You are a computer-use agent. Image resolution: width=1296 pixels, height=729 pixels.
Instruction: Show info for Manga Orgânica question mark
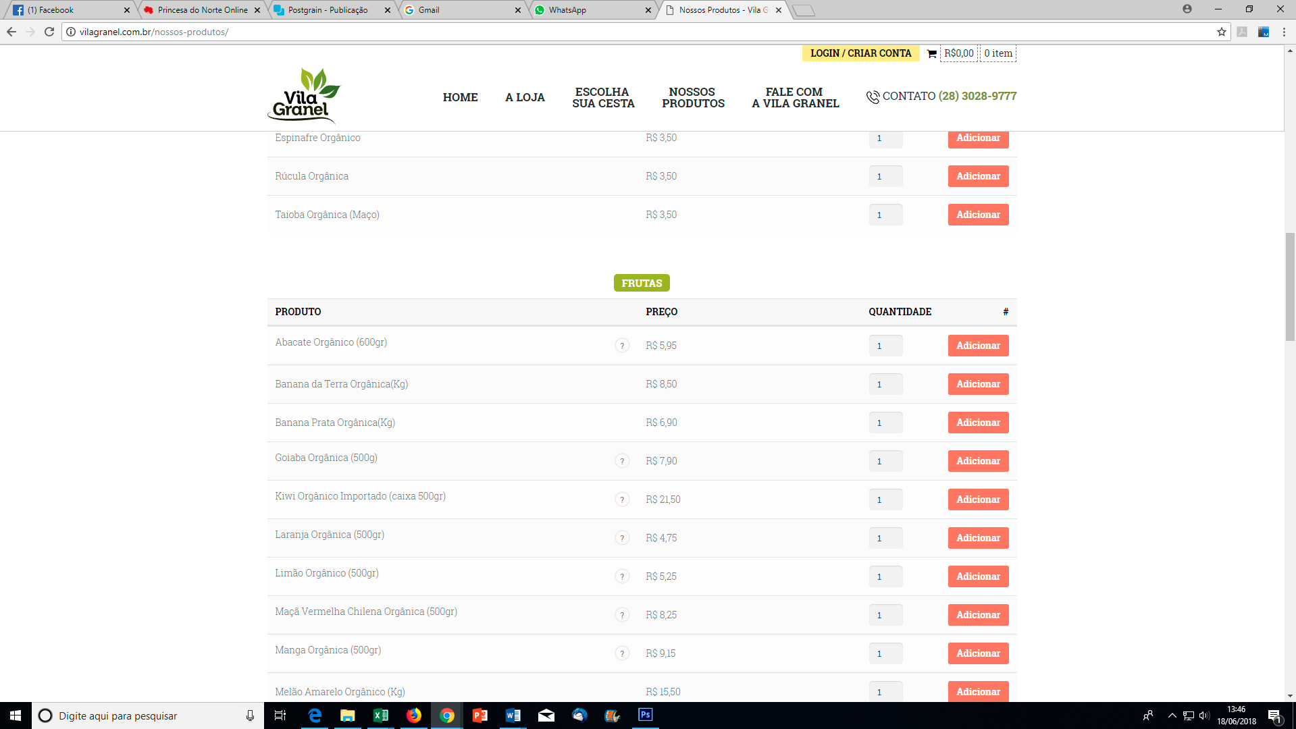[x=622, y=653]
